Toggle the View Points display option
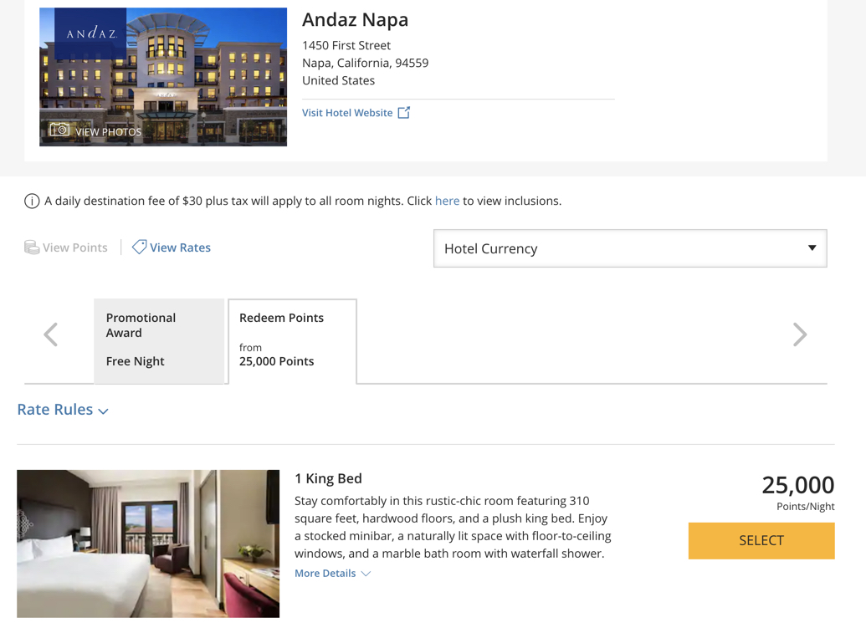Image resolution: width=866 pixels, height=633 pixels. point(74,247)
